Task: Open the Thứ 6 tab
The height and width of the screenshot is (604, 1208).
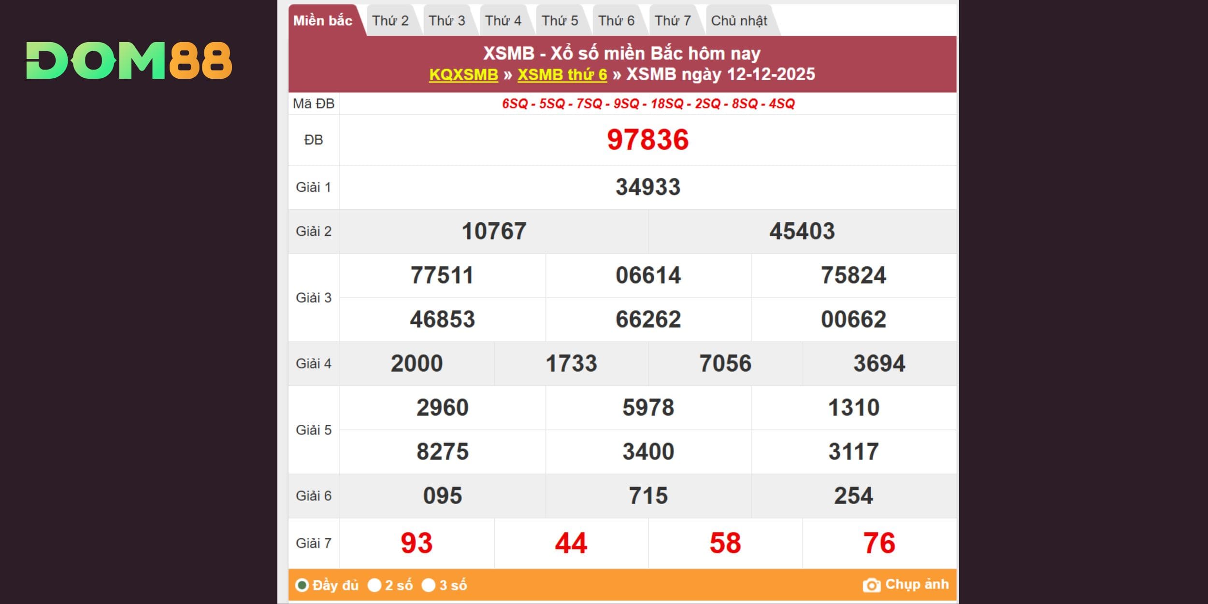Action: coord(617,21)
